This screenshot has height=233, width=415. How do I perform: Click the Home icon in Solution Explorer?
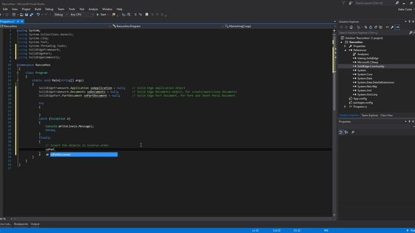point(351,27)
